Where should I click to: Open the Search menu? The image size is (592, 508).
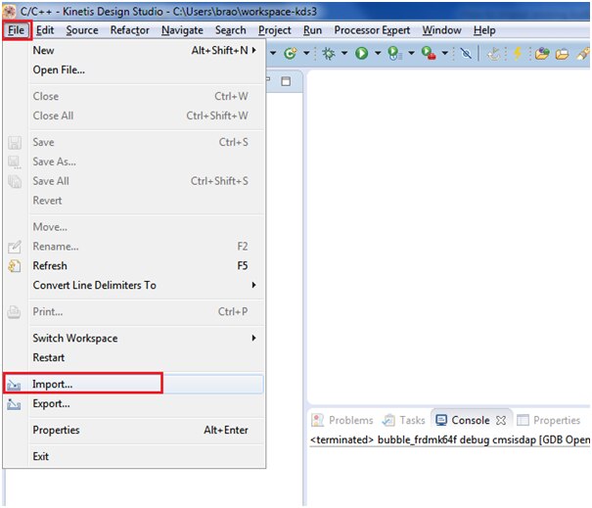tap(230, 30)
